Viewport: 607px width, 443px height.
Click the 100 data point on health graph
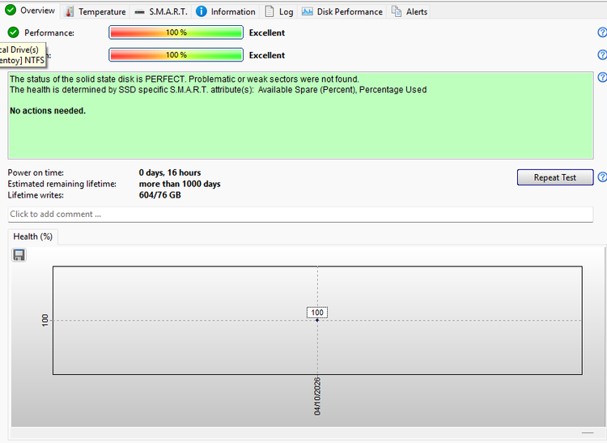coord(317,320)
